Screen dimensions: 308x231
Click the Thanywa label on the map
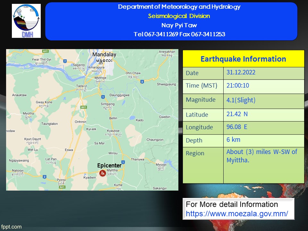138,159
